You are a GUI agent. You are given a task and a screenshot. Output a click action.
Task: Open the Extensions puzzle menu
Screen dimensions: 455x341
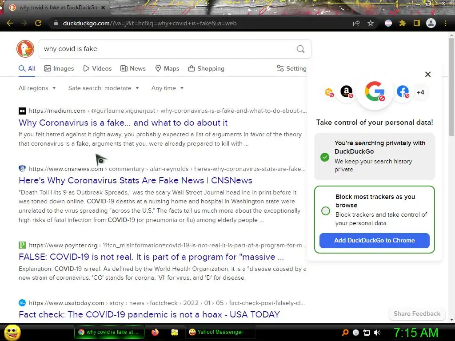tap(403, 23)
